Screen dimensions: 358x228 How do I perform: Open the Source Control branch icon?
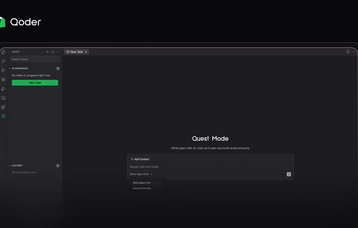[x=3, y=70]
